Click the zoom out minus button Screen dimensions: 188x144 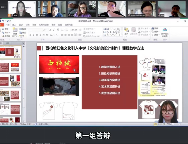click(x=173, y=124)
